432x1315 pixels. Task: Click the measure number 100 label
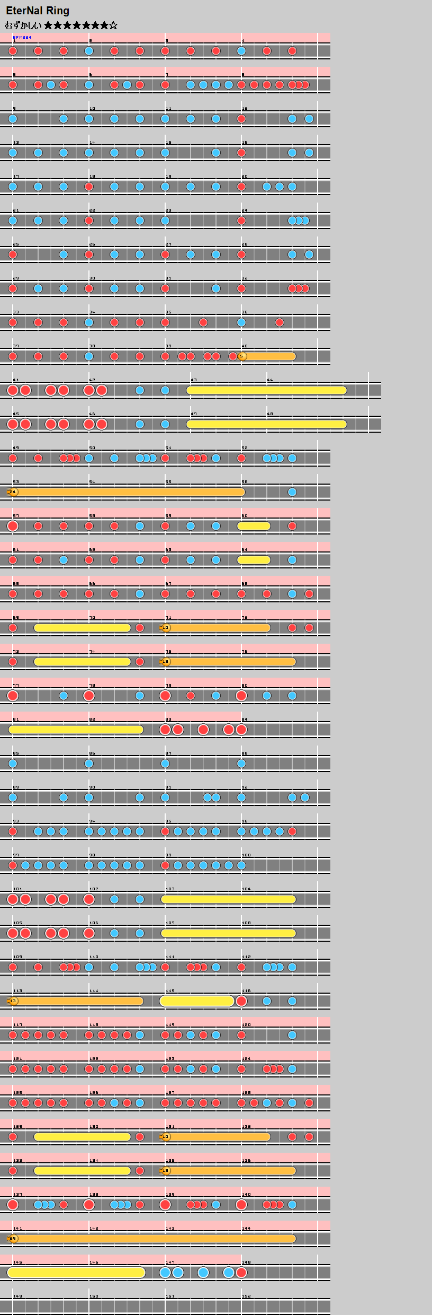click(x=246, y=855)
